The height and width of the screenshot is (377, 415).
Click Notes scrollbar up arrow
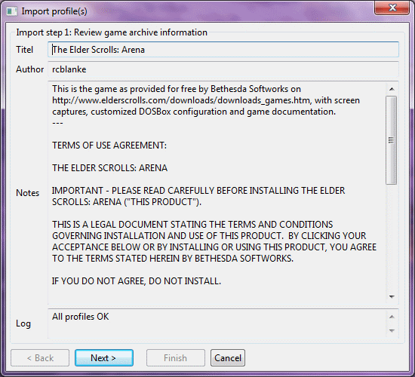coord(392,89)
